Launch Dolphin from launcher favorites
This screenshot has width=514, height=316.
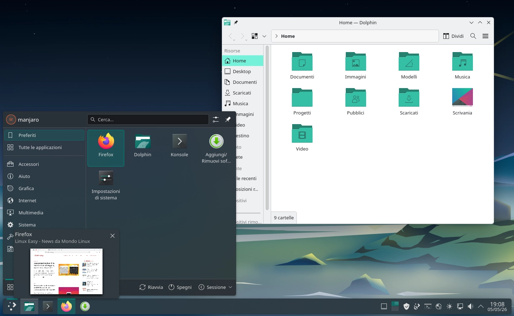coord(143,148)
